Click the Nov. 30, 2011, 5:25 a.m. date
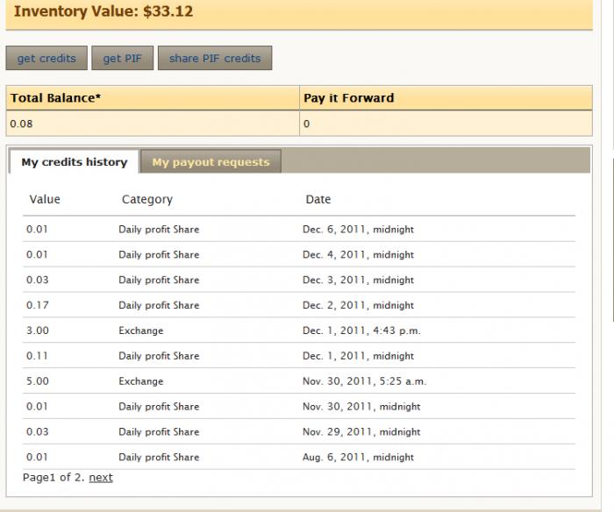This screenshot has width=614, height=512. [364, 380]
